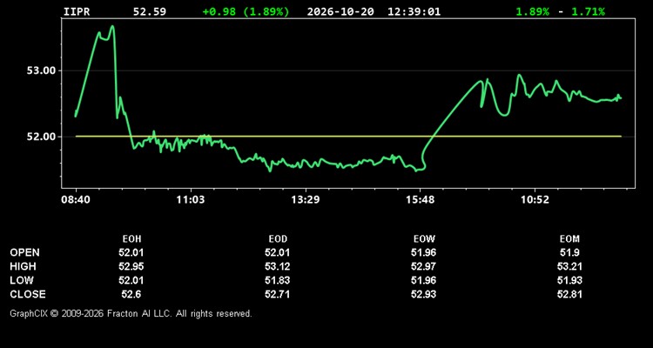Click the 12:39:01 timestamp
Image resolution: width=653 pixels, height=348 pixels.
click(x=414, y=11)
